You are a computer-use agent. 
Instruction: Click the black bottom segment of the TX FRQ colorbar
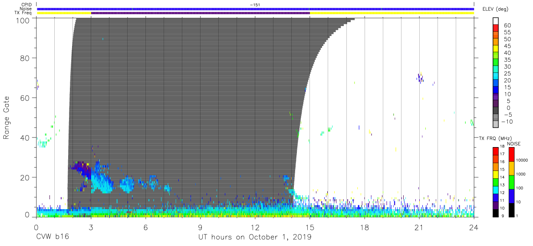click(x=496, y=213)
